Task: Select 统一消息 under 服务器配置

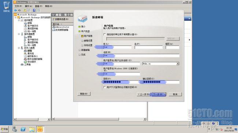Action: tap(31, 45)
